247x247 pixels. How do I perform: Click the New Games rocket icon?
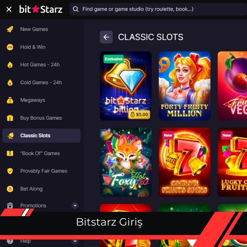(x=10, y=29)
